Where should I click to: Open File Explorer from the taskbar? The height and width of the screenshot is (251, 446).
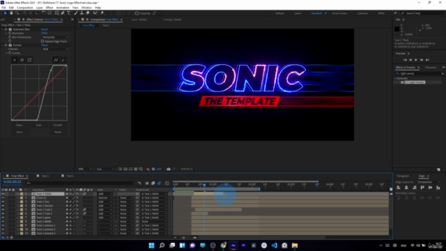295,245
